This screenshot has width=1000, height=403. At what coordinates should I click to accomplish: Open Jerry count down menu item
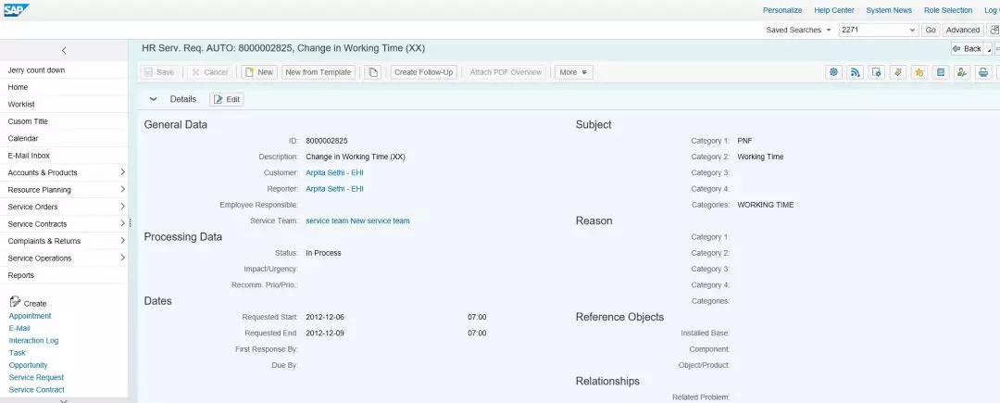64,70
